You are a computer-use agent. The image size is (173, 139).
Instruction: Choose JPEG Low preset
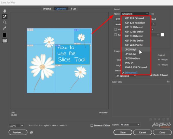pos(130,54)
